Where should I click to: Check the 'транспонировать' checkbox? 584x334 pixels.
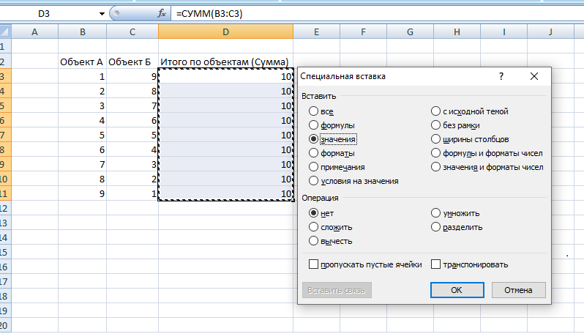(436, 264)
